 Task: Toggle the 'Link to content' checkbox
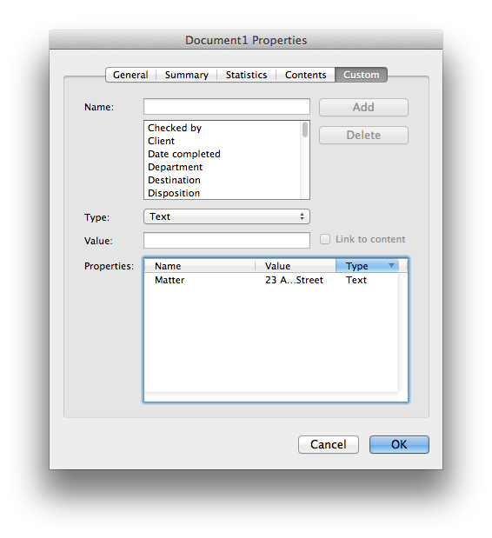[x=325, y=239]
